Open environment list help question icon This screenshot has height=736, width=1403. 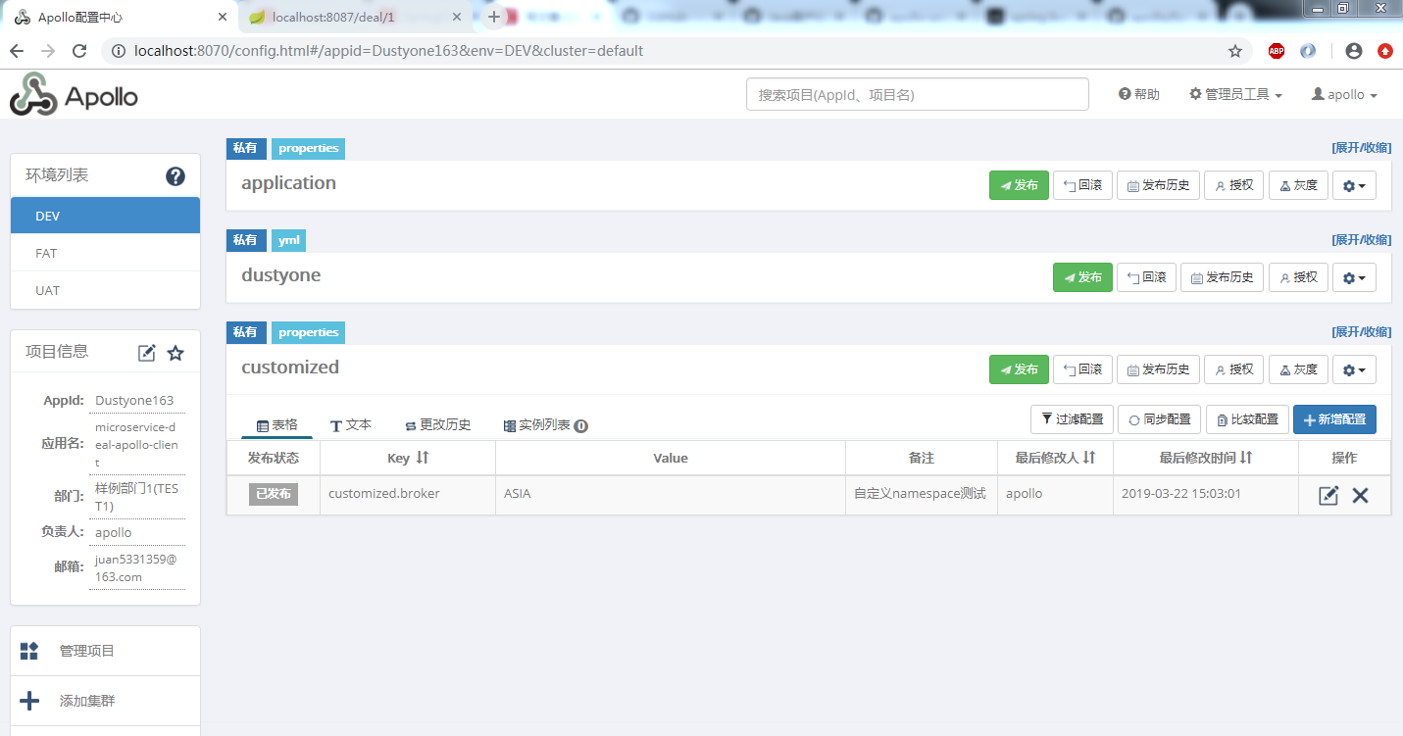coord(175,176)
